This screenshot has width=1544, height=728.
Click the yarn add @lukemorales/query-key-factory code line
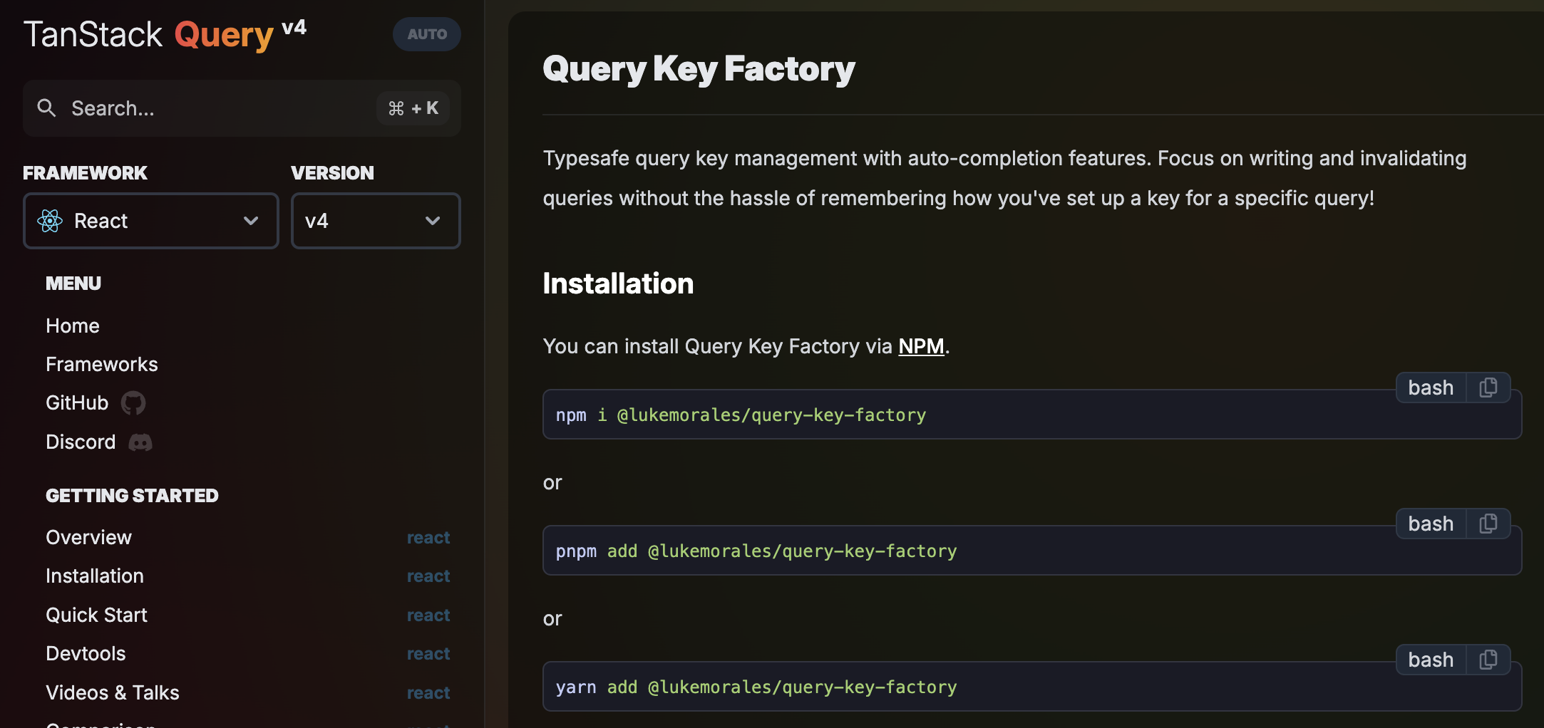756,687
